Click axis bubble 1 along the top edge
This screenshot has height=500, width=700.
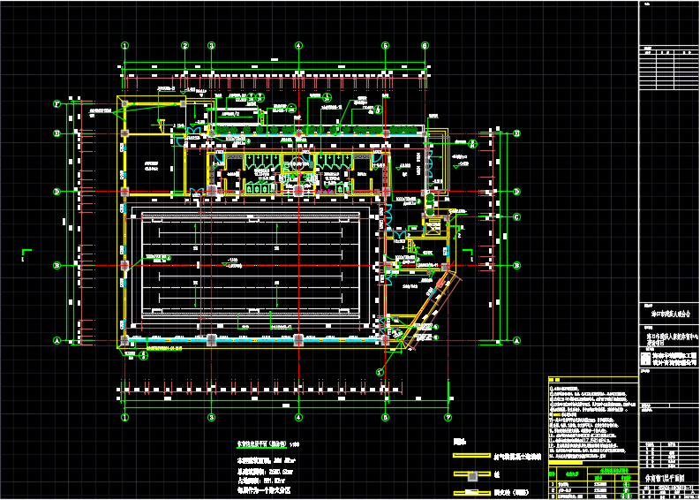coord(125,46)
